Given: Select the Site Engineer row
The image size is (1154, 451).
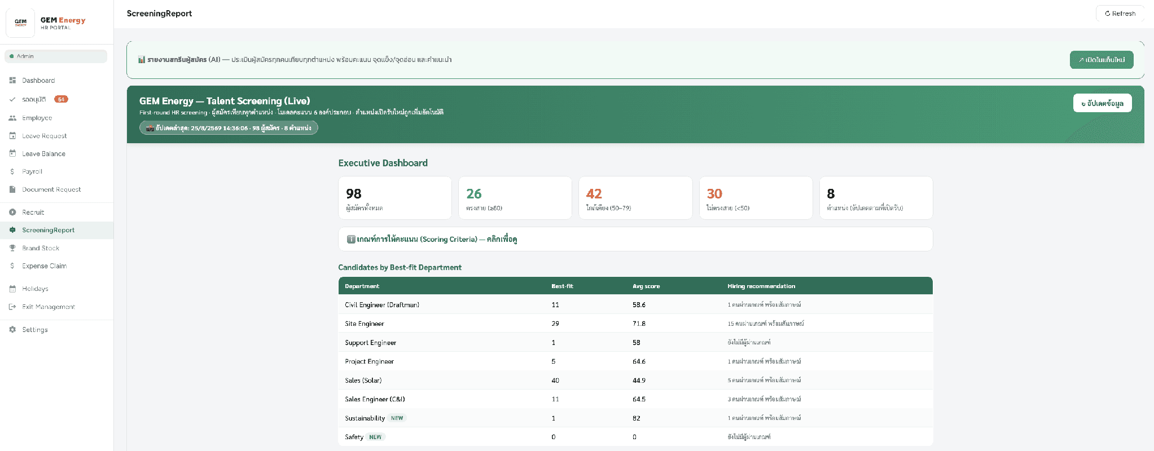Looking at the screenshot, I should (x=635, y=324).
